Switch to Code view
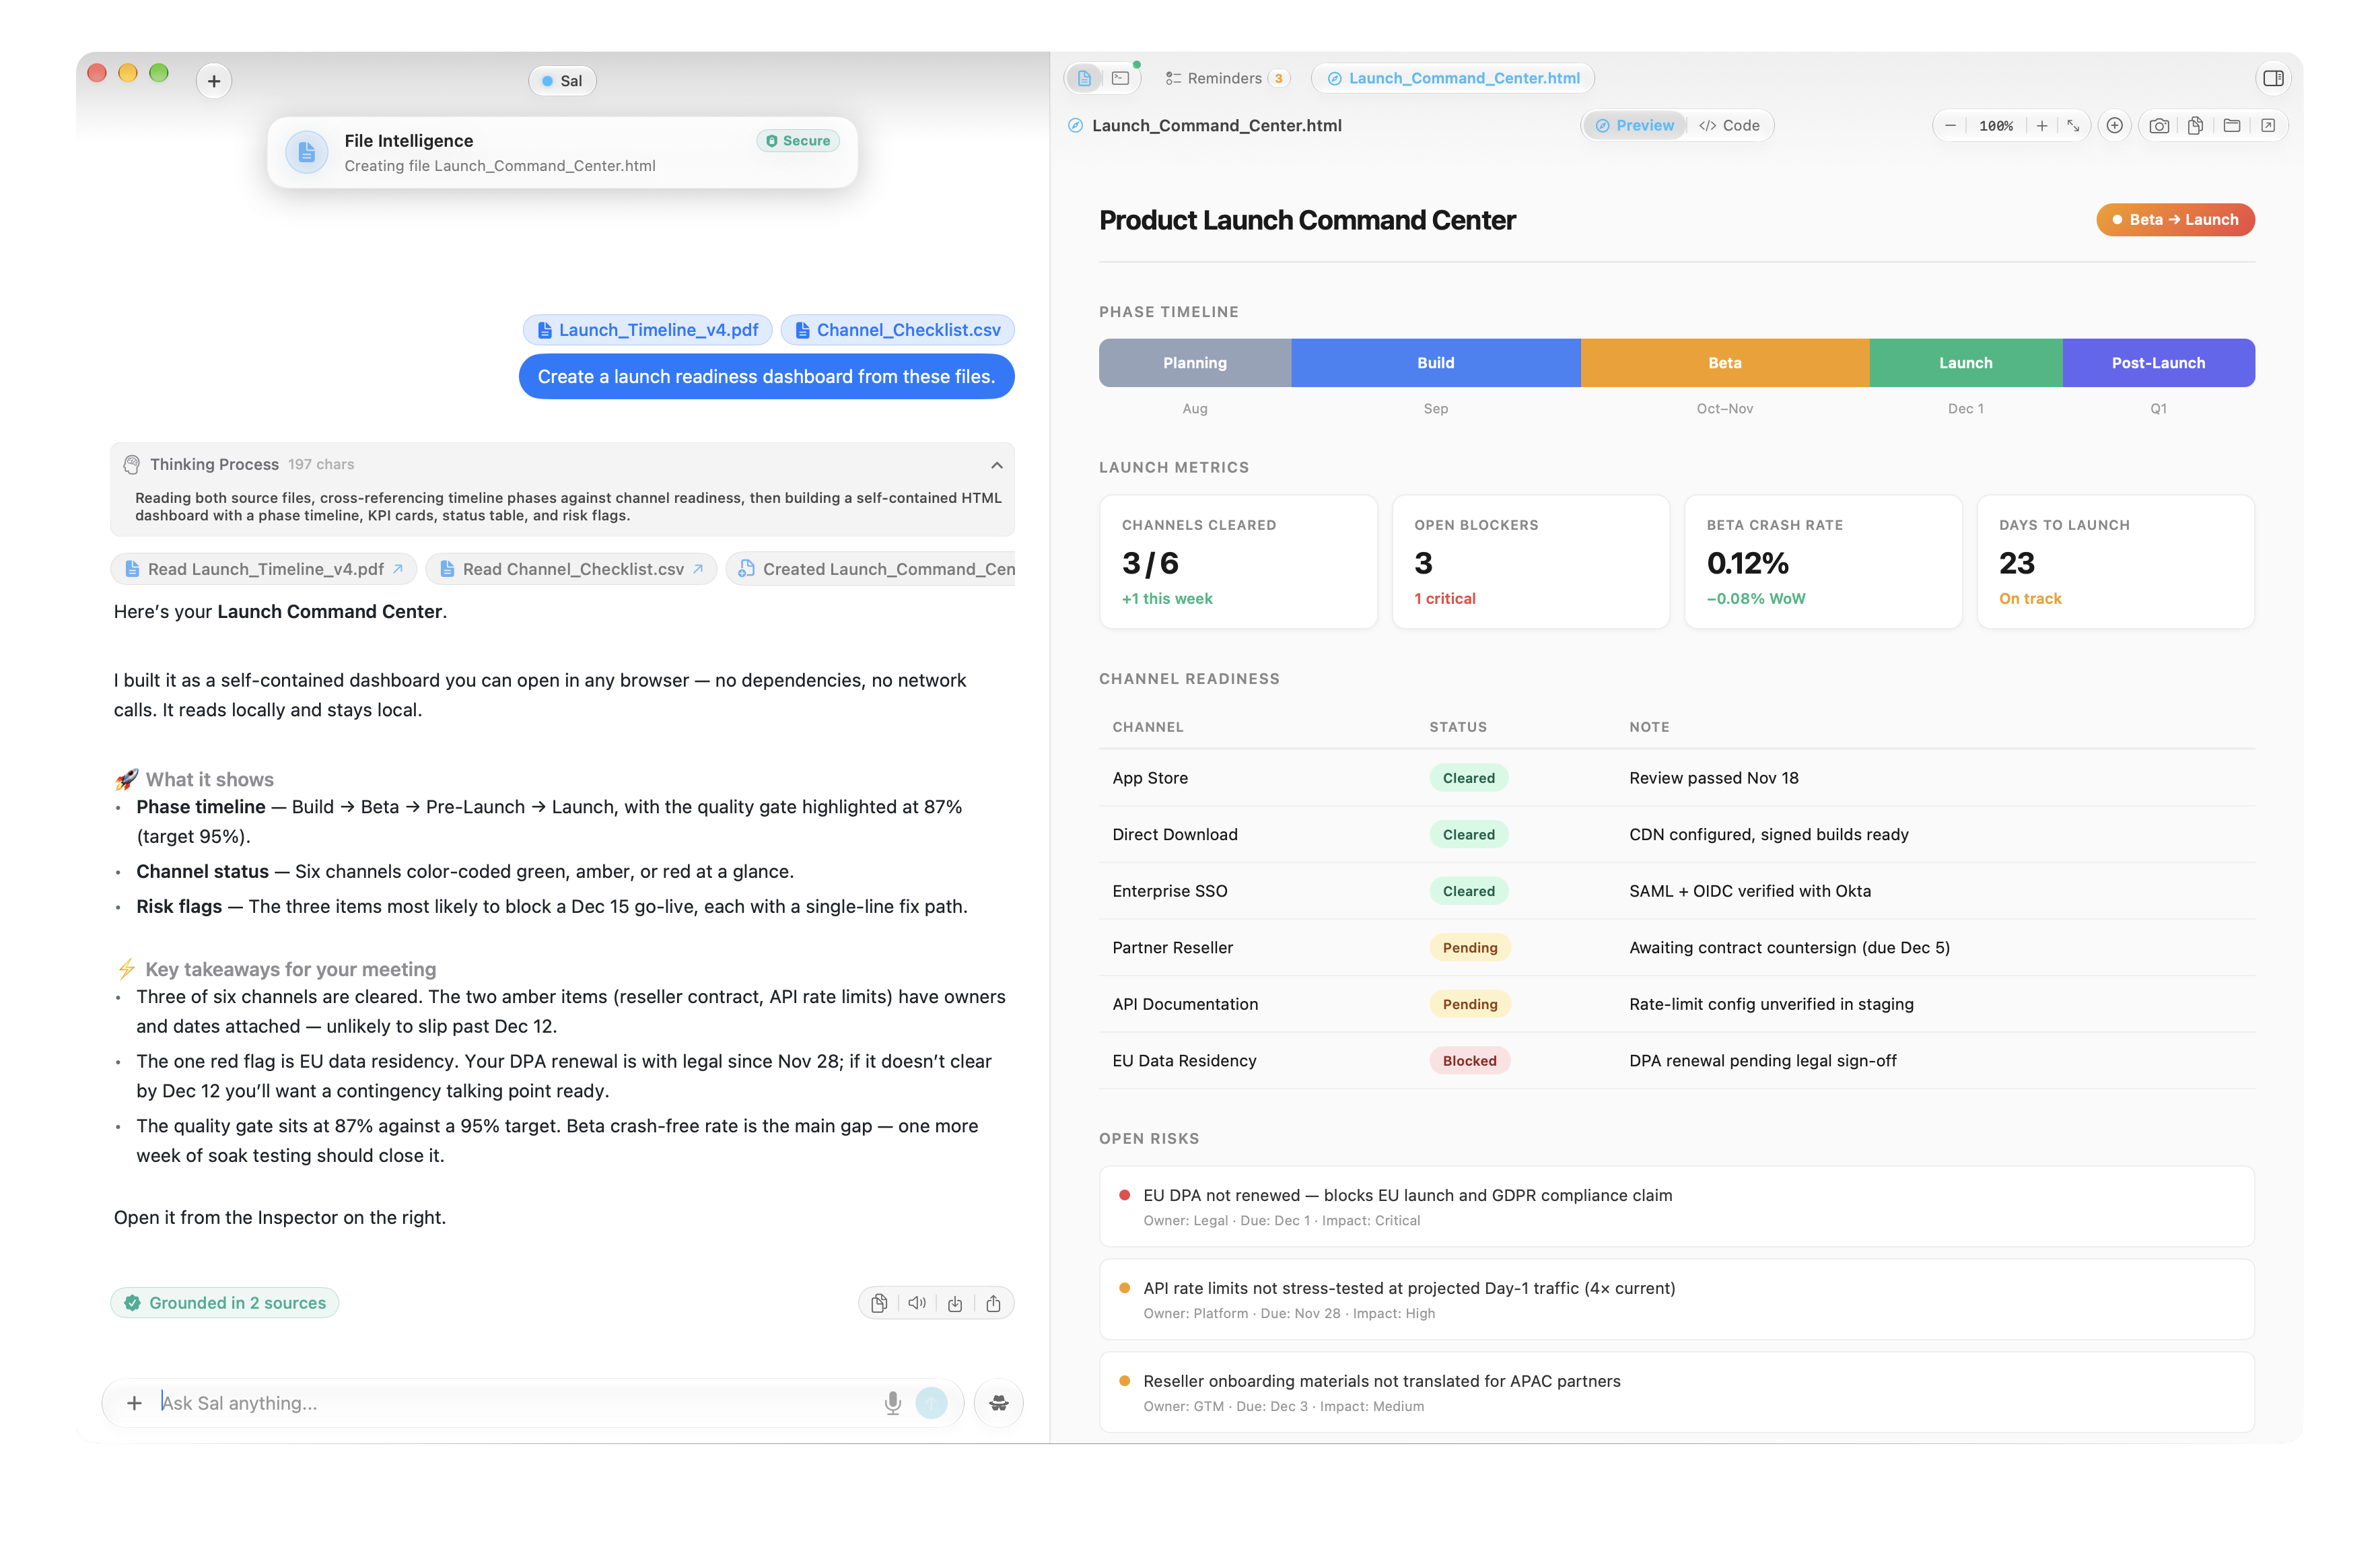The width and height of the screenshot is (2380, 1543). pyautogui.click(x=1729, y=126)
